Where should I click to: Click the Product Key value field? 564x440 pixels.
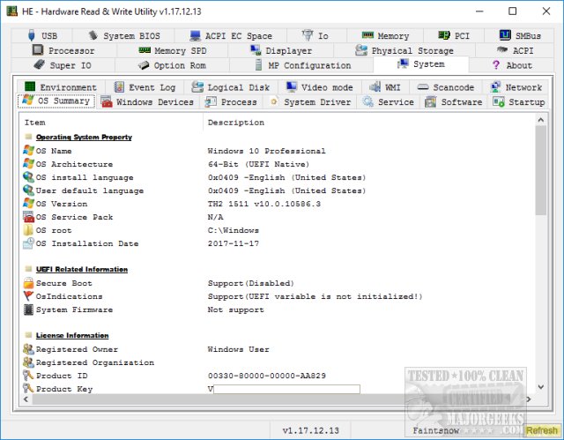click(x=286, y=389)
